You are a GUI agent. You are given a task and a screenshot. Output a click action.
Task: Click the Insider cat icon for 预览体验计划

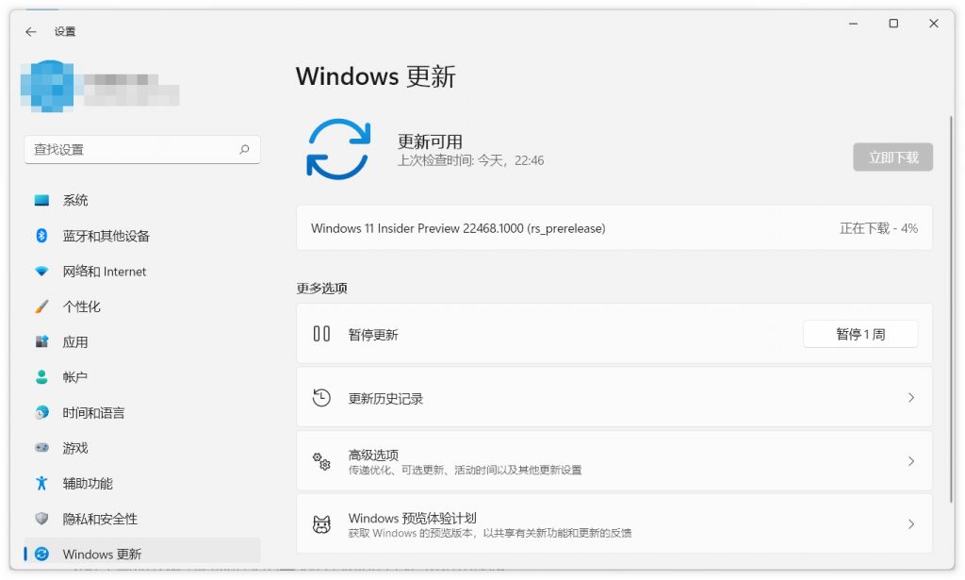pyautogui.click(x=321, y=524)
